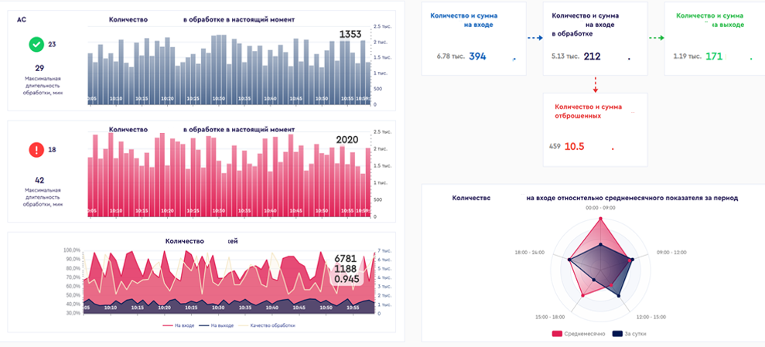Open the green 'на выходе' summary card title
Viewport: 765px width, 347px height.
coord(709,20)
